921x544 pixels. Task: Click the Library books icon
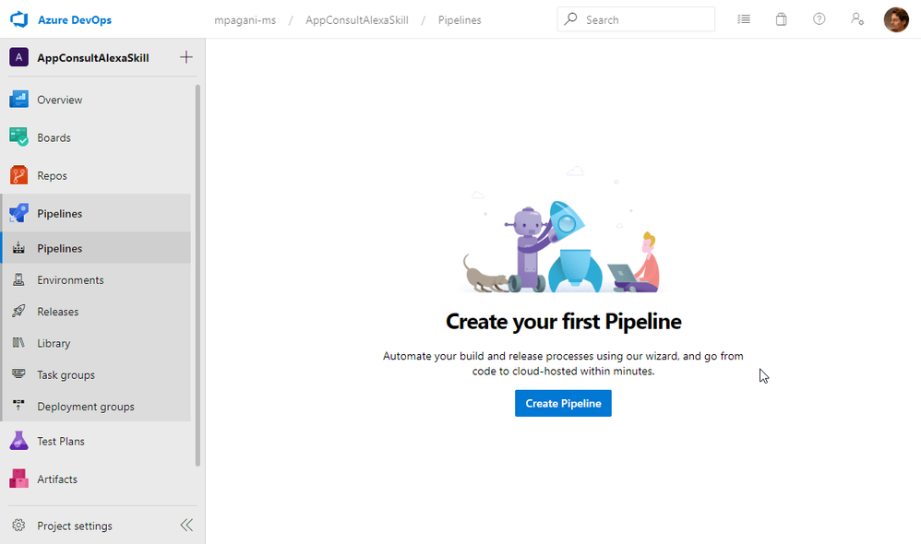tap(18, 342)
